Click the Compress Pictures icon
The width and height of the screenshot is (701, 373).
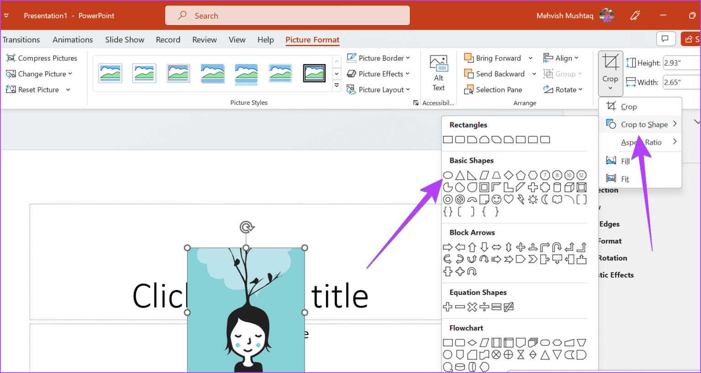tap(11, 58)
